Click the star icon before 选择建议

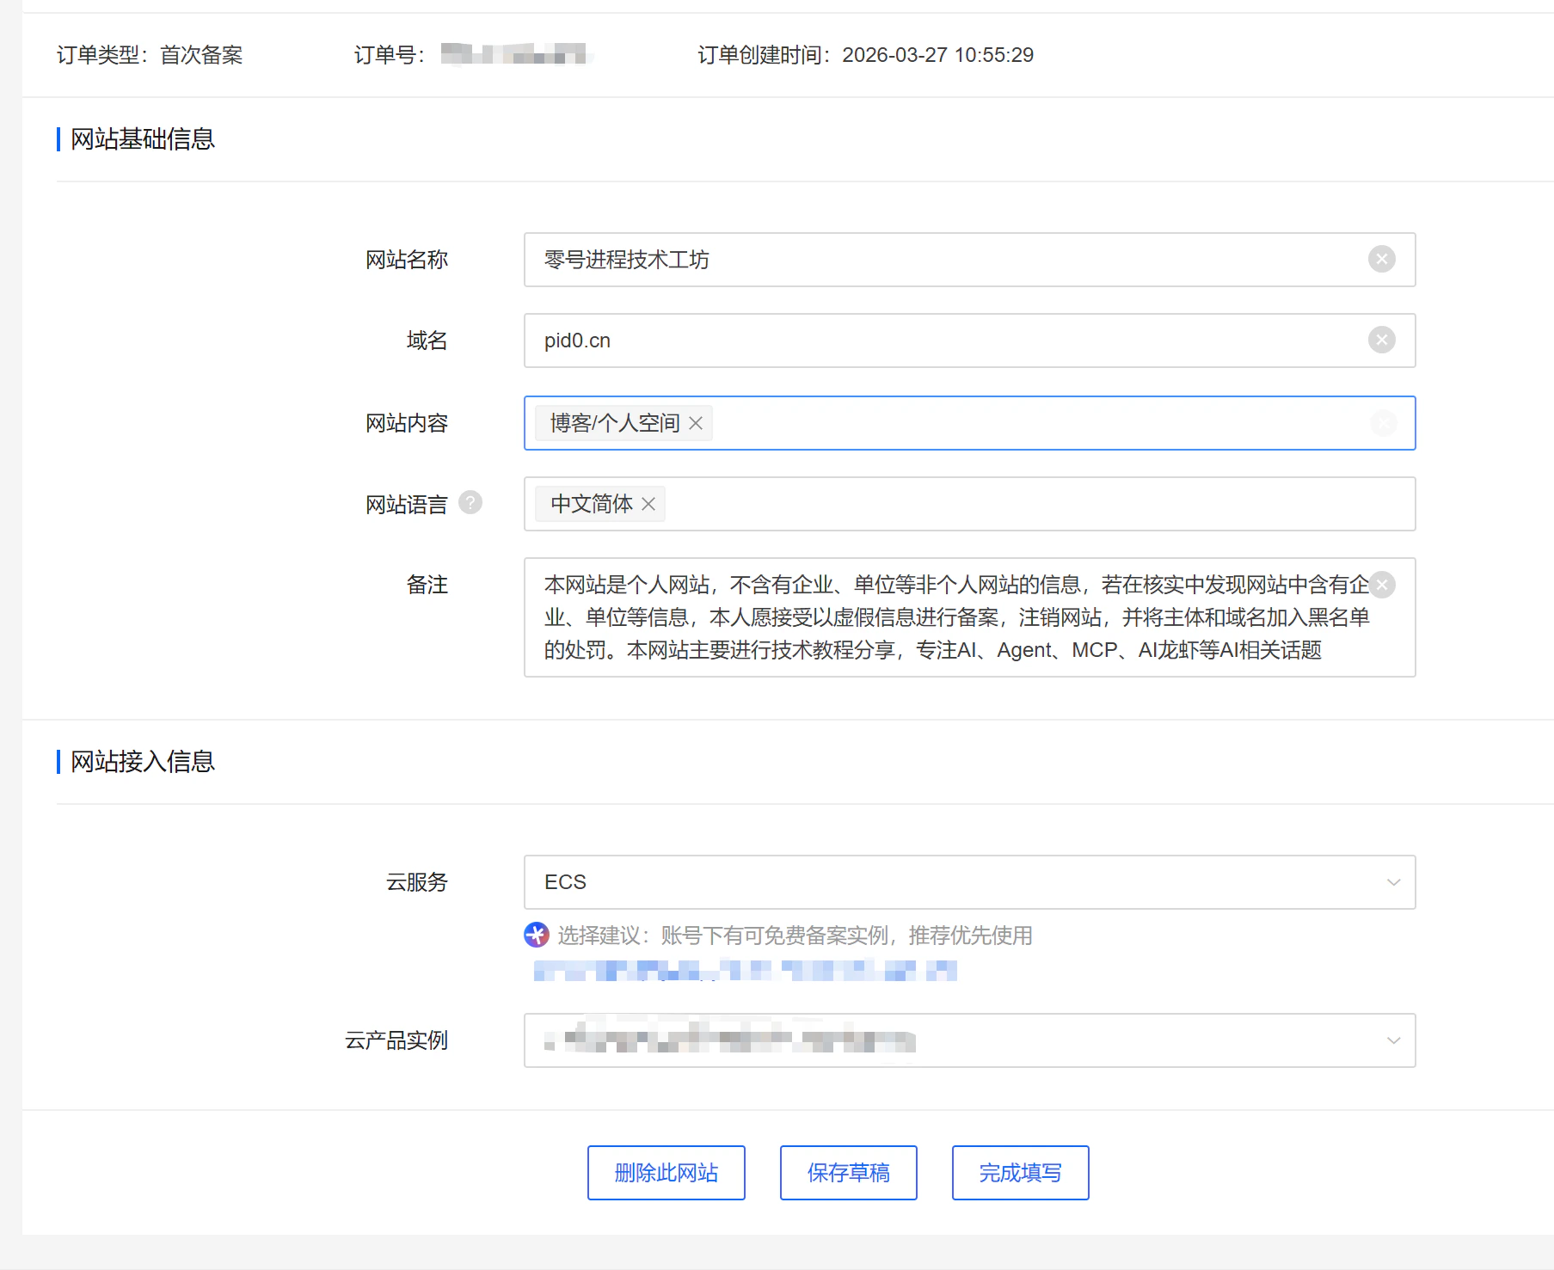(536, 935)
